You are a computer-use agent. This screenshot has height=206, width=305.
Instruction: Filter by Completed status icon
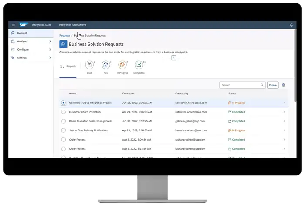click(139, 65)
